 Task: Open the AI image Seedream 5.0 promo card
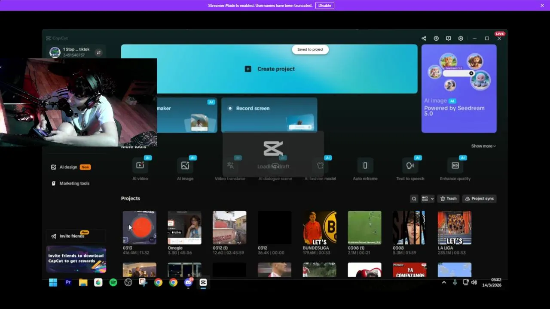tap(459, 88)
